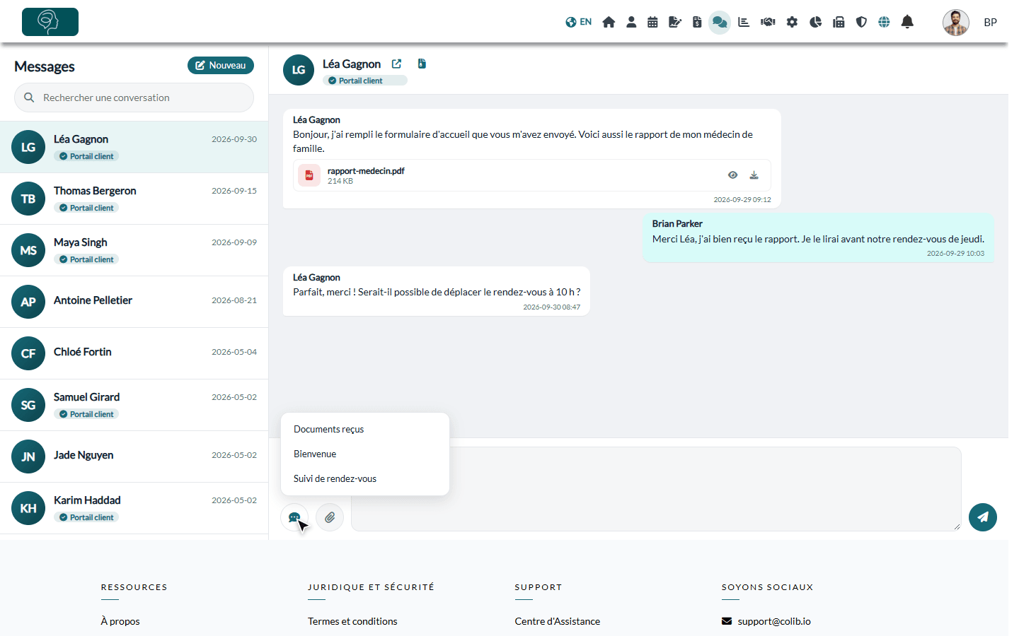The image size is (1019, 636).
Task: Send the message with paper plane button
Action: 983,517
